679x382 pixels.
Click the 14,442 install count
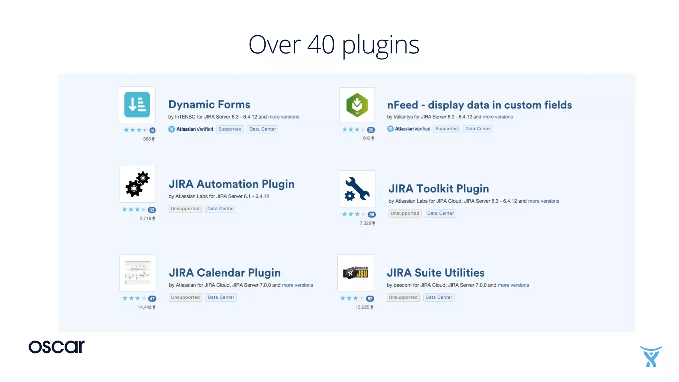(x=147, y=307)
